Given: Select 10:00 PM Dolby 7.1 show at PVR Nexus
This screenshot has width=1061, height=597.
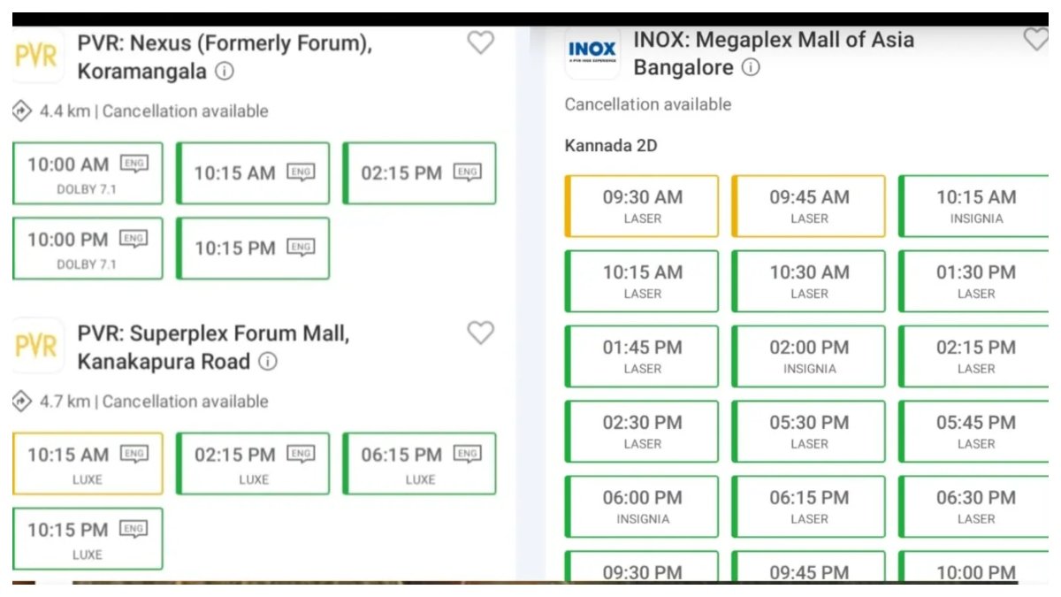Looking at the screenshot, I should pos(88,249).
